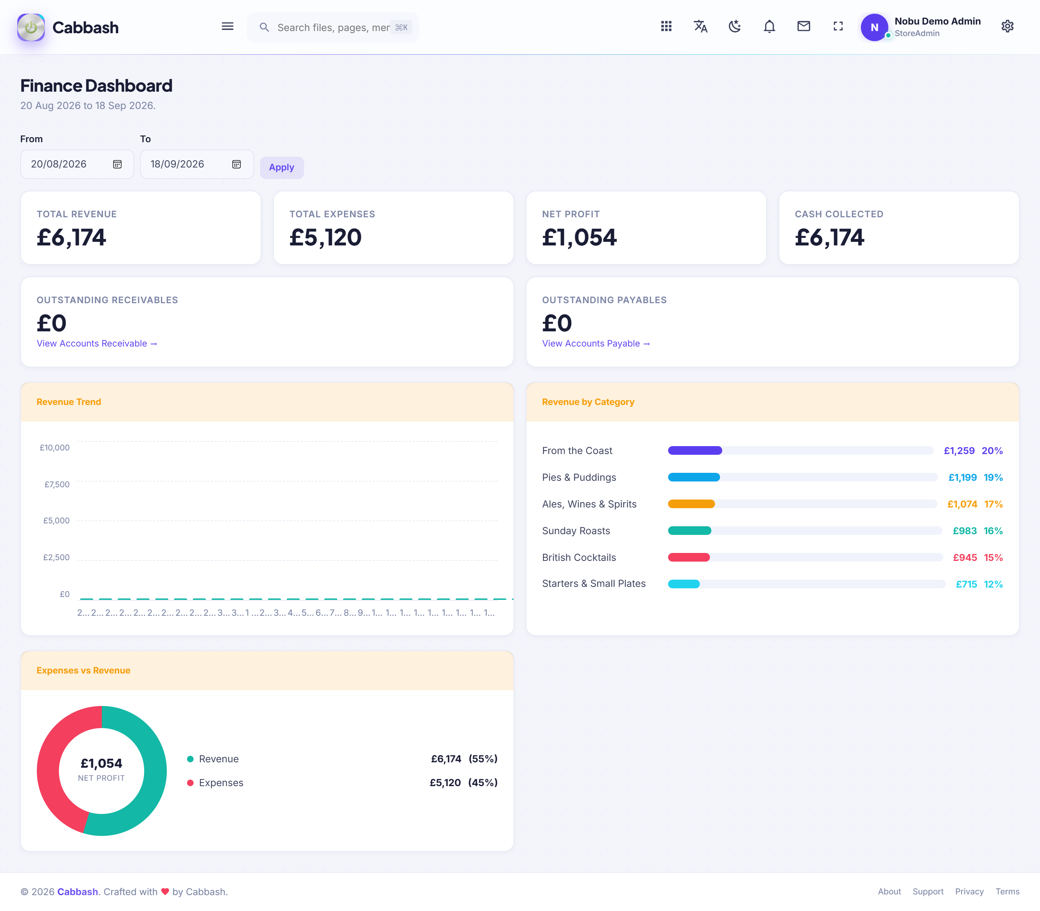
Task: Click the user avatar N
Action: [874, 27]
